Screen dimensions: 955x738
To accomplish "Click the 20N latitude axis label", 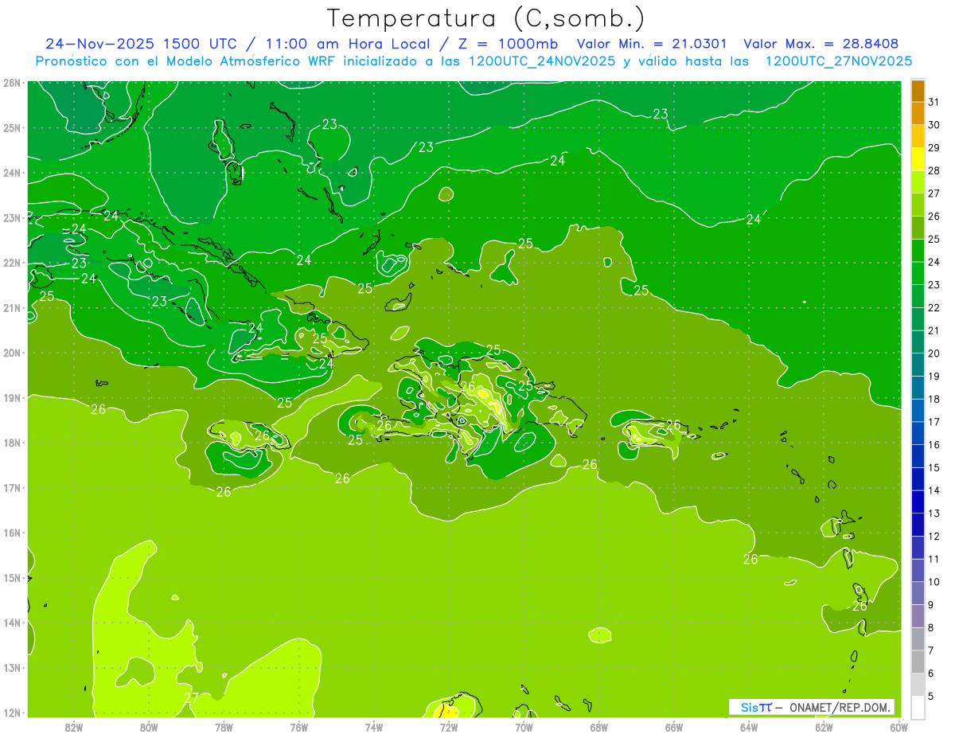I will tap(11, 353).
